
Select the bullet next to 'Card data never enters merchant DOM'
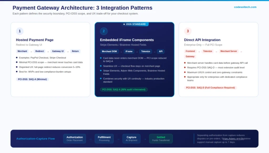tap(100, 58)
